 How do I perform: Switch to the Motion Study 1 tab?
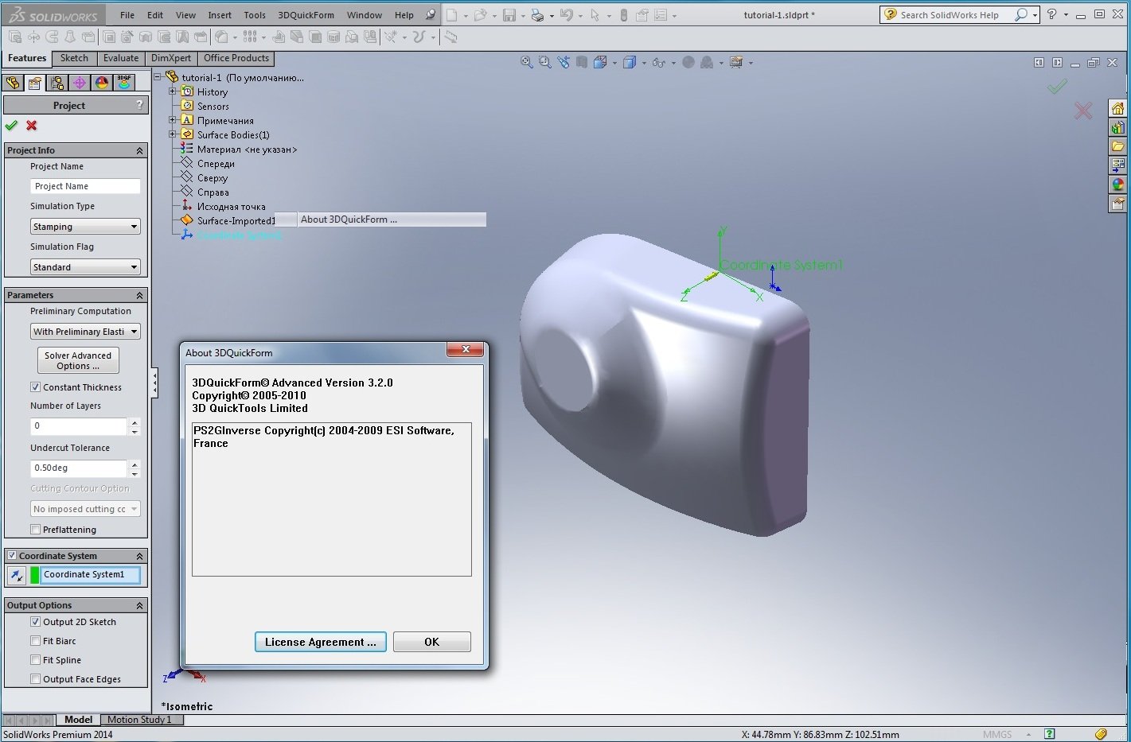pyautogui.click(x=139, y=720)
